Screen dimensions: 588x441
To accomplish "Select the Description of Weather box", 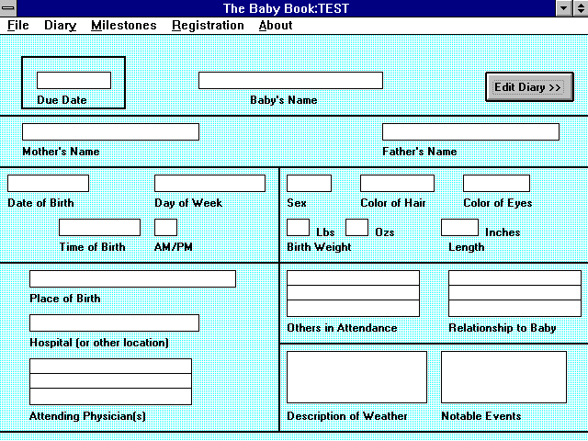I will (356, 378).
